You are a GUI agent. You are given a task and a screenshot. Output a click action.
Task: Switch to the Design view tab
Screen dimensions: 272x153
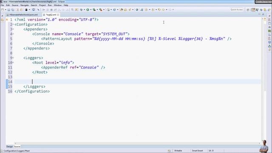[9, 147]
